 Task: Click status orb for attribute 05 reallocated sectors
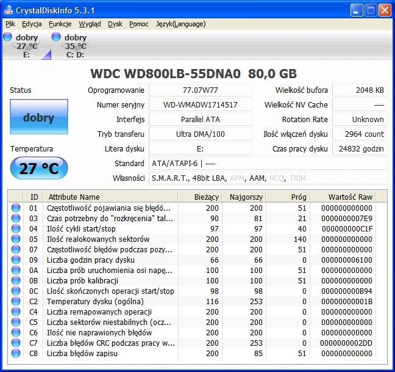(x=16, y=239)
